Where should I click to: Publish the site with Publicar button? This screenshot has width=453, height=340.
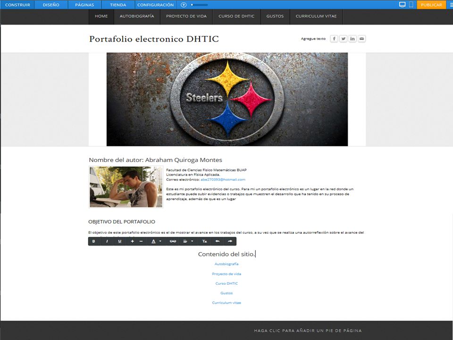pos(431,5)
